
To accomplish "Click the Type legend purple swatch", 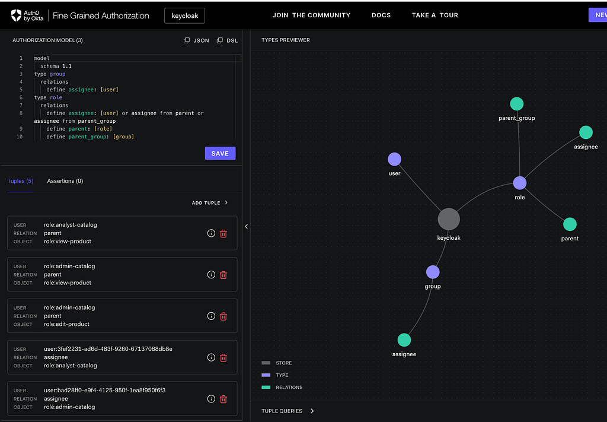I will tap(266, 375).
